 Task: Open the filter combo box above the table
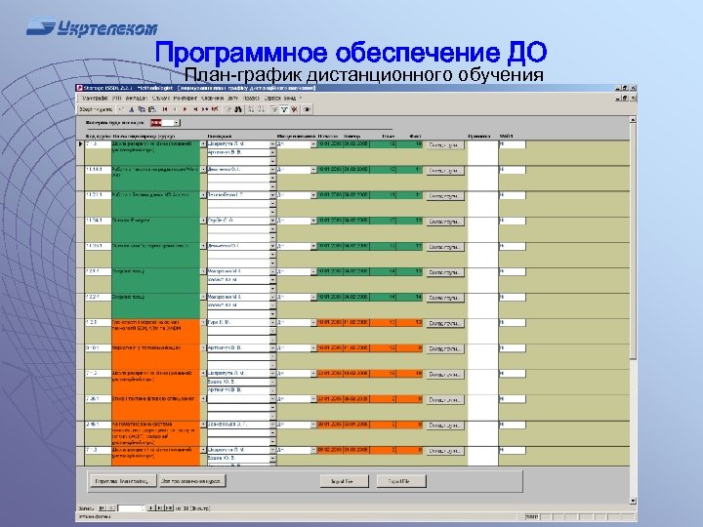[x=177, y=122]
